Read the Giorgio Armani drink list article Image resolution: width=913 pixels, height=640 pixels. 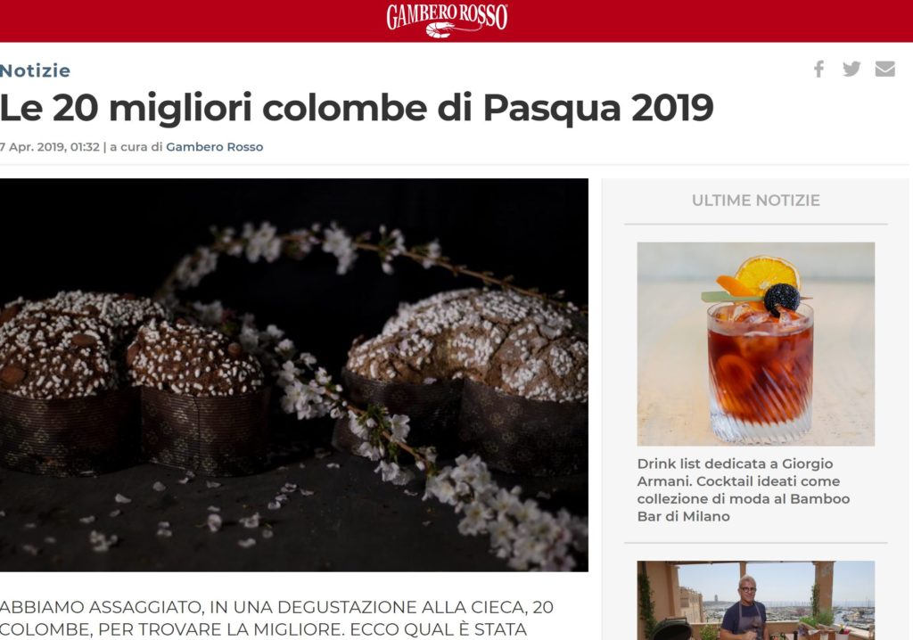coord(744,489)
